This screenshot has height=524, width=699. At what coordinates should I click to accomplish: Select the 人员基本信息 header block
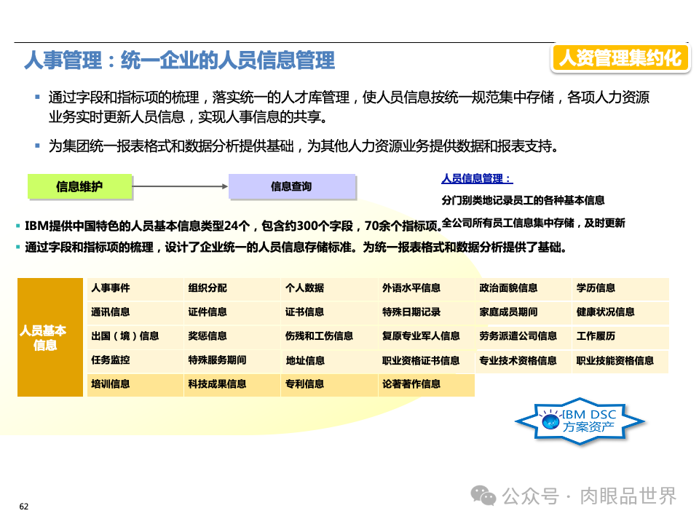coord(50,337)
